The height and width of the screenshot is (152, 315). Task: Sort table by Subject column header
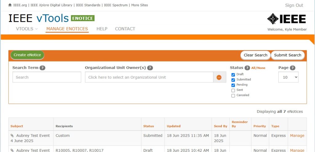17,126
